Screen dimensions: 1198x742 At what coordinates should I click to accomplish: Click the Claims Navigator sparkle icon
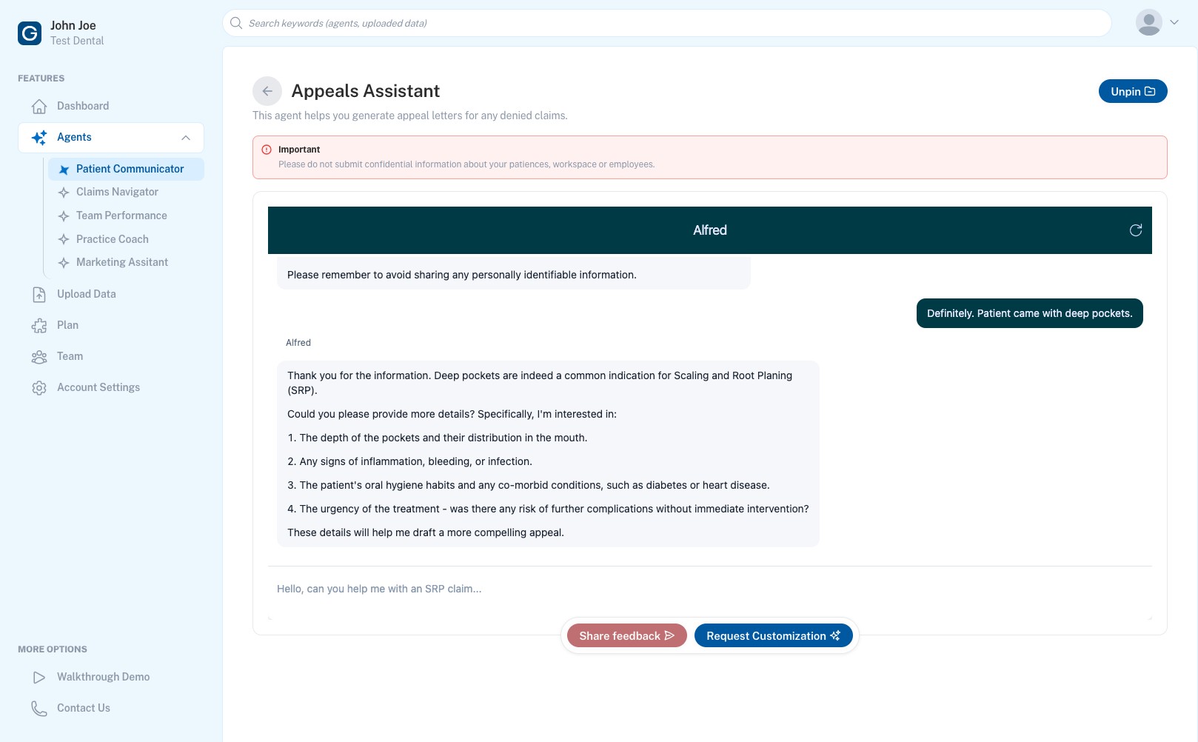pos(64,193)
